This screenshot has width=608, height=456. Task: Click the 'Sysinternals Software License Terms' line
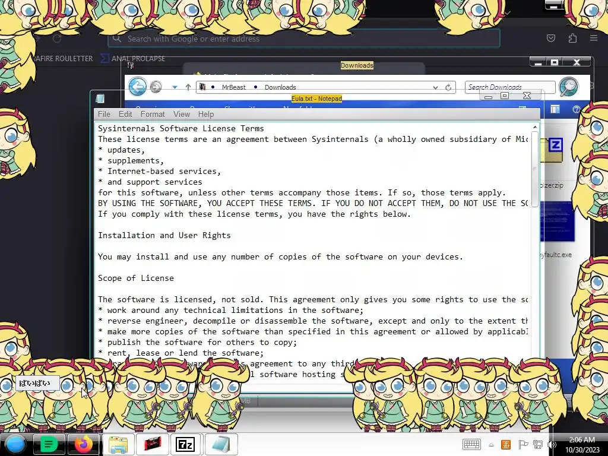pyautogui.click(x=180, y=128)
